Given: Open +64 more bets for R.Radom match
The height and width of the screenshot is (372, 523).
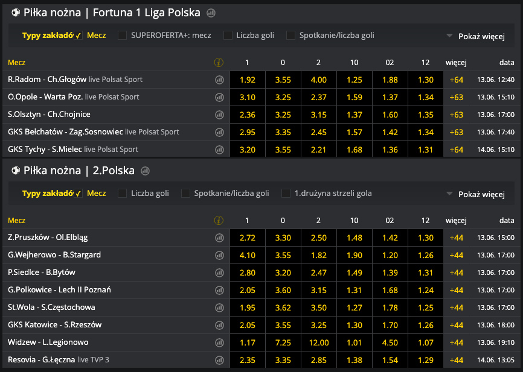Looking at the screenshot, I should pos(456,80).
